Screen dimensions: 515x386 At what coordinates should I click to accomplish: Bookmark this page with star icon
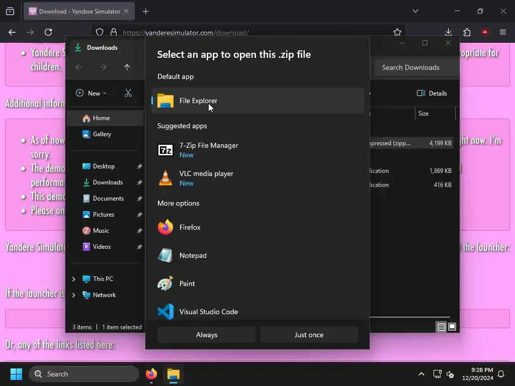pos(397,32)
